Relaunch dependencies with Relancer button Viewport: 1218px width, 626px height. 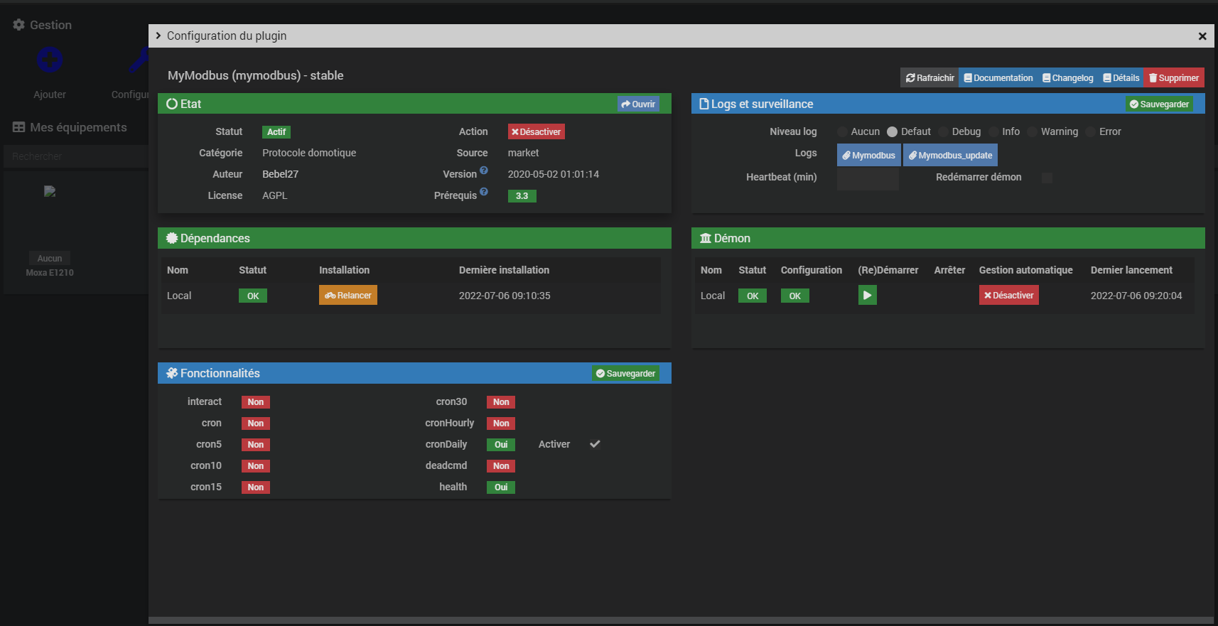click(347, 296)
